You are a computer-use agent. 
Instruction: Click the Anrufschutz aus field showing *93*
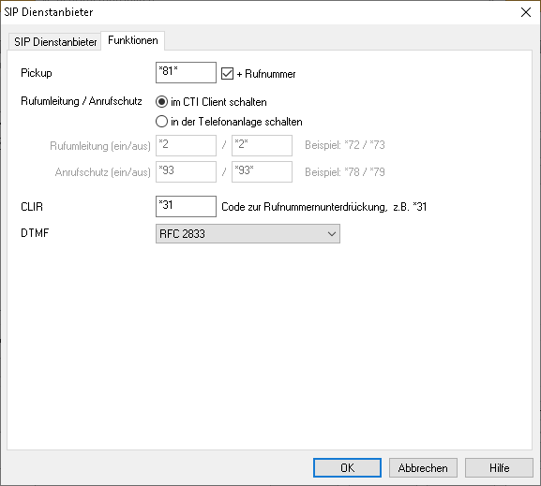262,171
